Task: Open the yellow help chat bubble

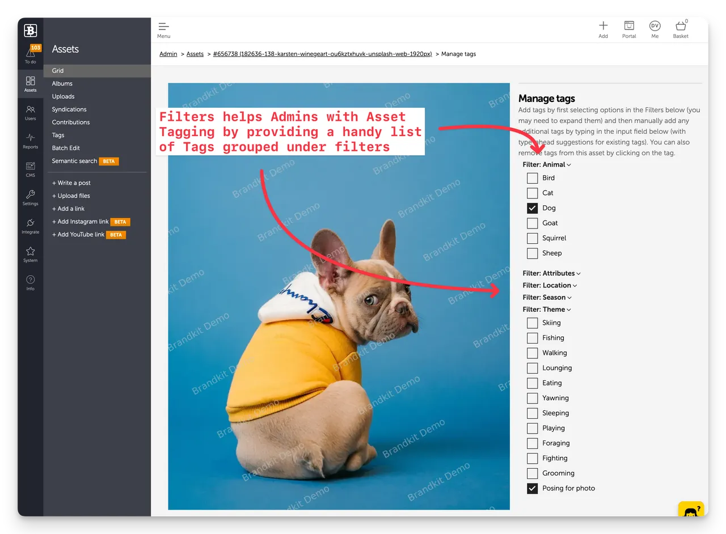Action: click(691, 510)
